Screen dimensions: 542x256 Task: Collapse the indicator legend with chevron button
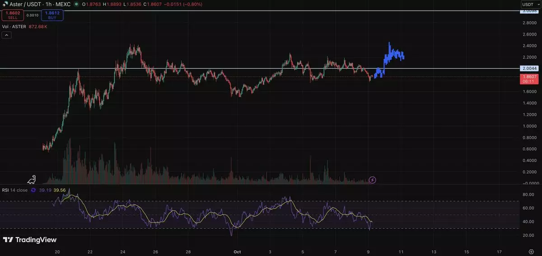click(6, 35)
